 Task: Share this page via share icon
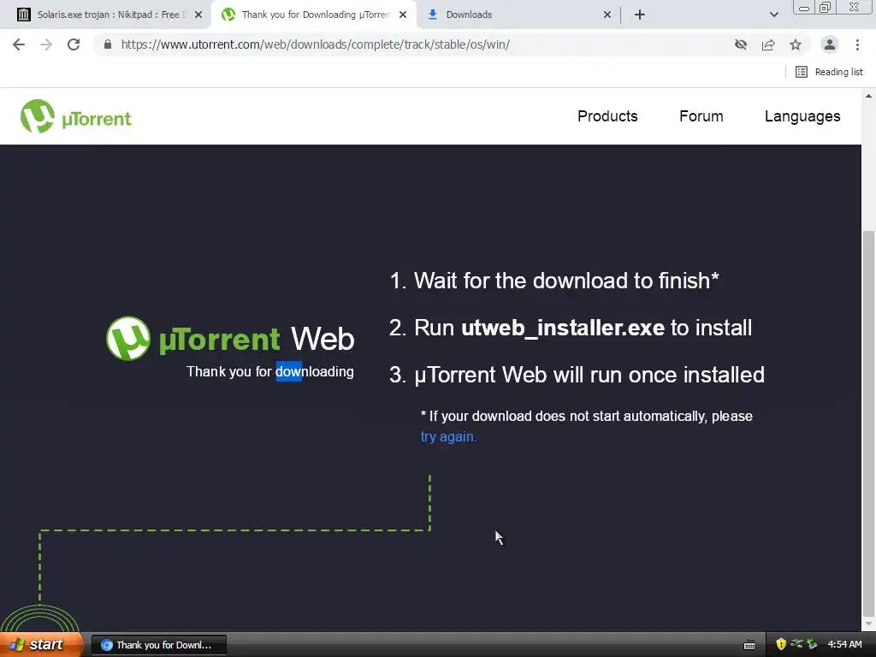768,44
